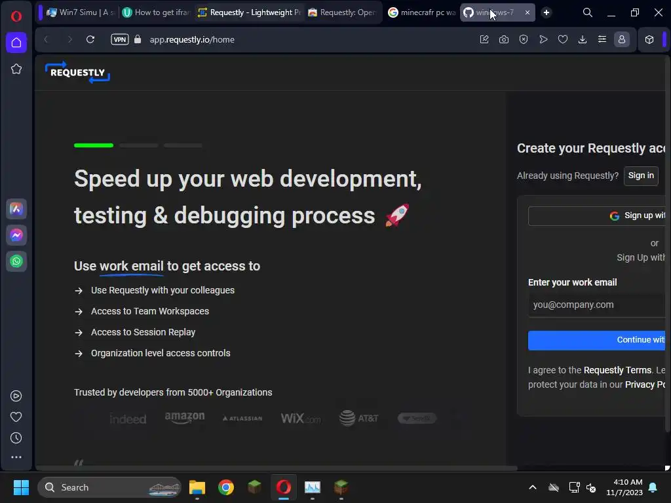Search in tabs magnifier icon
The height and width of the screenshot is (503, 671).
[588, 12]
